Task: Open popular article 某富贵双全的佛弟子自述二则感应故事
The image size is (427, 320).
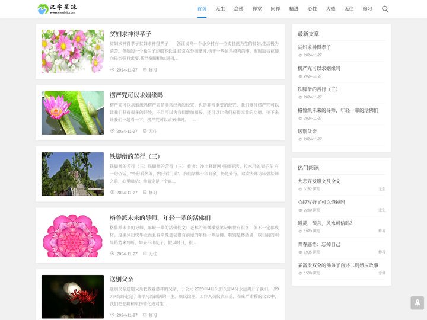Action: [x=338, y=265]
